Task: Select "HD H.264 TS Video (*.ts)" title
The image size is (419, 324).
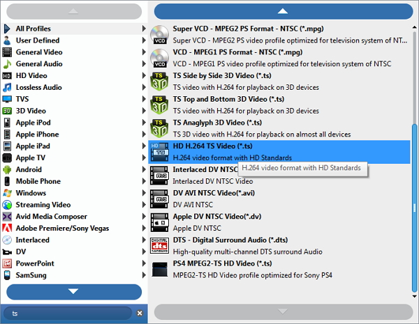Action: click(212, 146)
